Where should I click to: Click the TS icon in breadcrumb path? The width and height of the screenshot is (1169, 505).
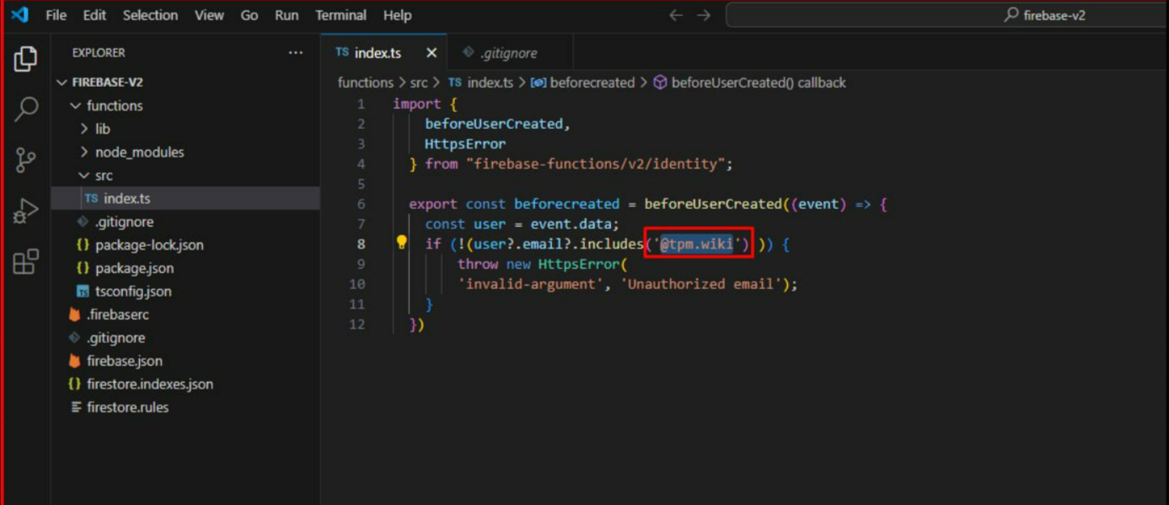(x=455, y=83)
